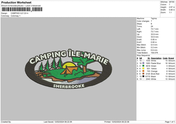Screen dimensions: 176x124
Task: Click the 'Yellow' description text
Action: pyautogui.click(x=154, y=69)
